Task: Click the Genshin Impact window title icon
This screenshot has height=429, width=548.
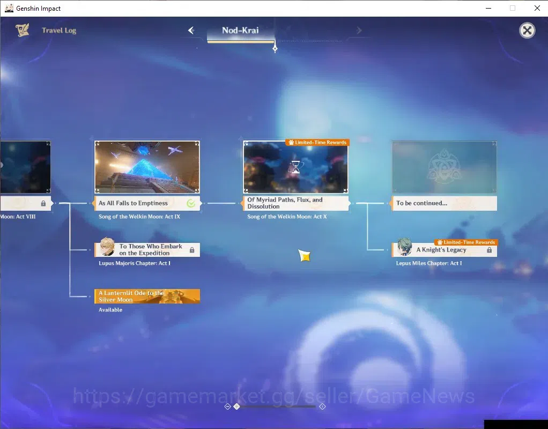Action: coord(9,8)
